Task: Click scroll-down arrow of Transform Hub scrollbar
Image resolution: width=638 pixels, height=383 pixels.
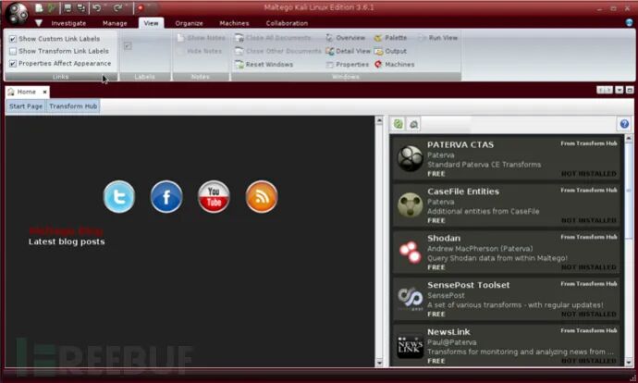Action: 629,362
